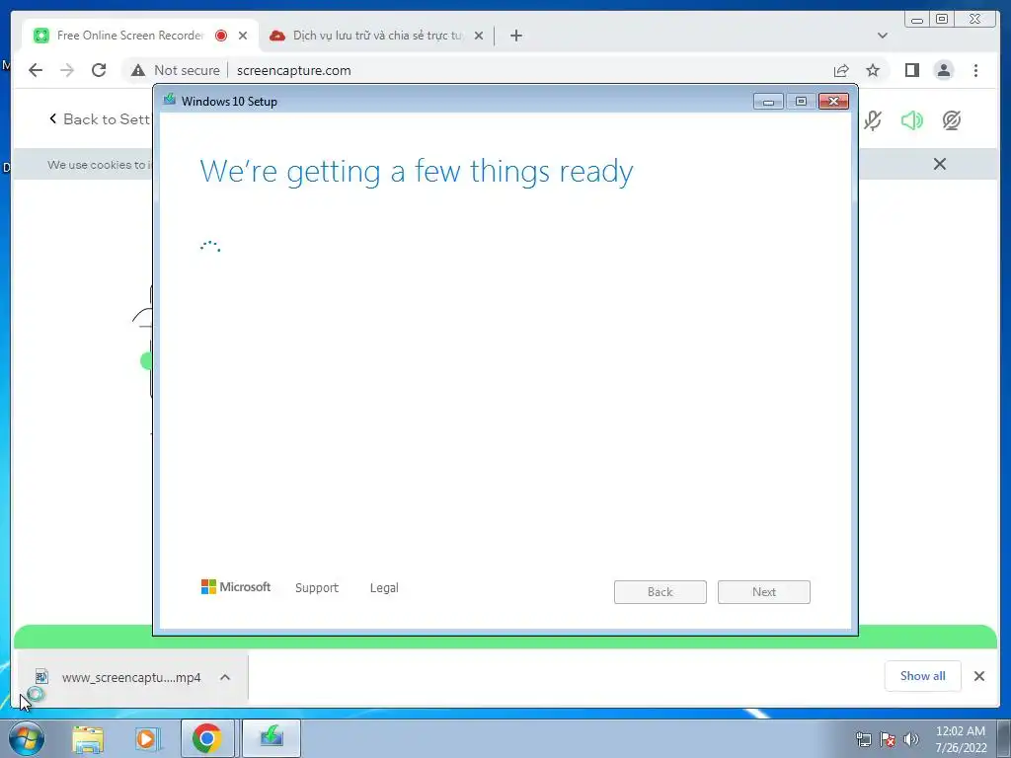The image size is (1011, 758).
Task: Click the Windows 10 Setup title icon
Action: click(170, 100)
